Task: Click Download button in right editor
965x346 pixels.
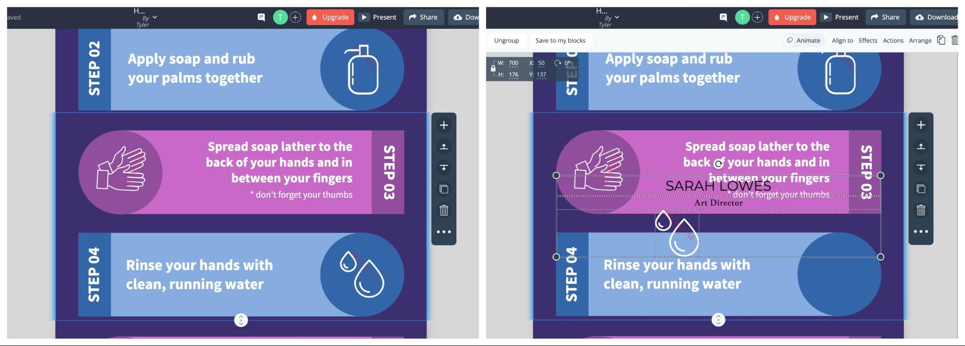Action: pos(935,17)
